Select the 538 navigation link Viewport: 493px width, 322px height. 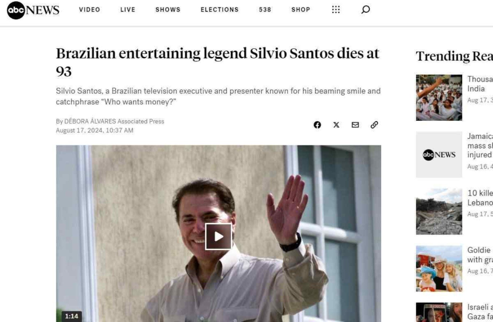265,10
